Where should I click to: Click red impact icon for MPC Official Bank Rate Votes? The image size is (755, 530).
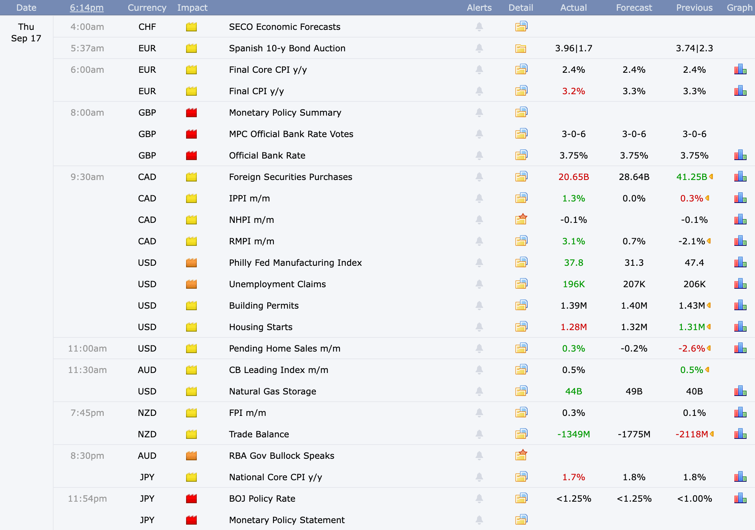[191, 134]
